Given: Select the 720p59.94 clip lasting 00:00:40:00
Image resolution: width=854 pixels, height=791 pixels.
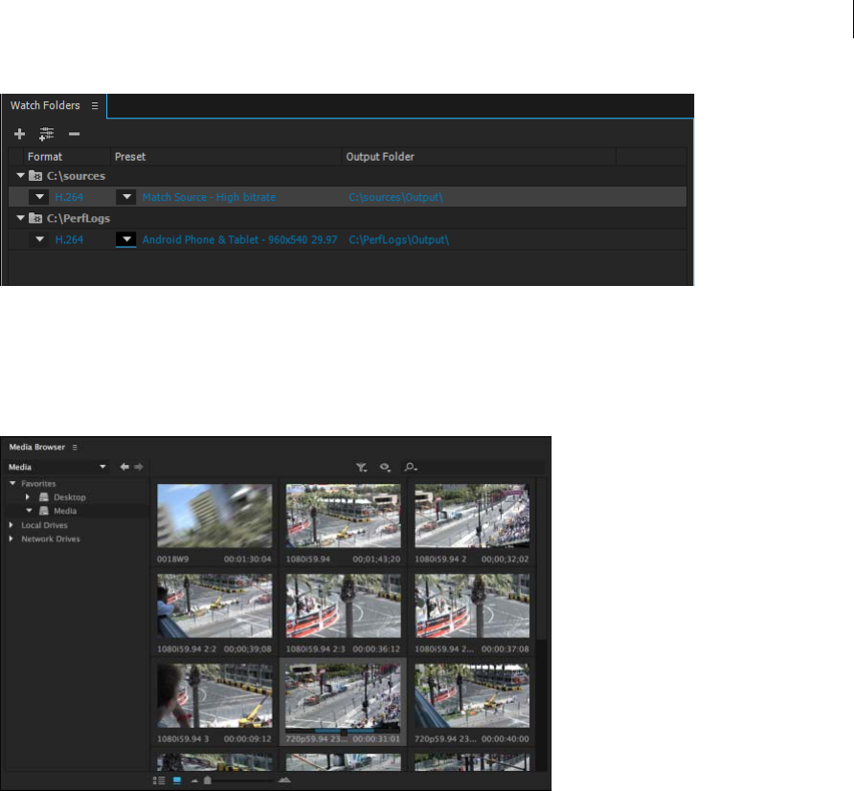Looking at the screenshot, I should 472,695.
